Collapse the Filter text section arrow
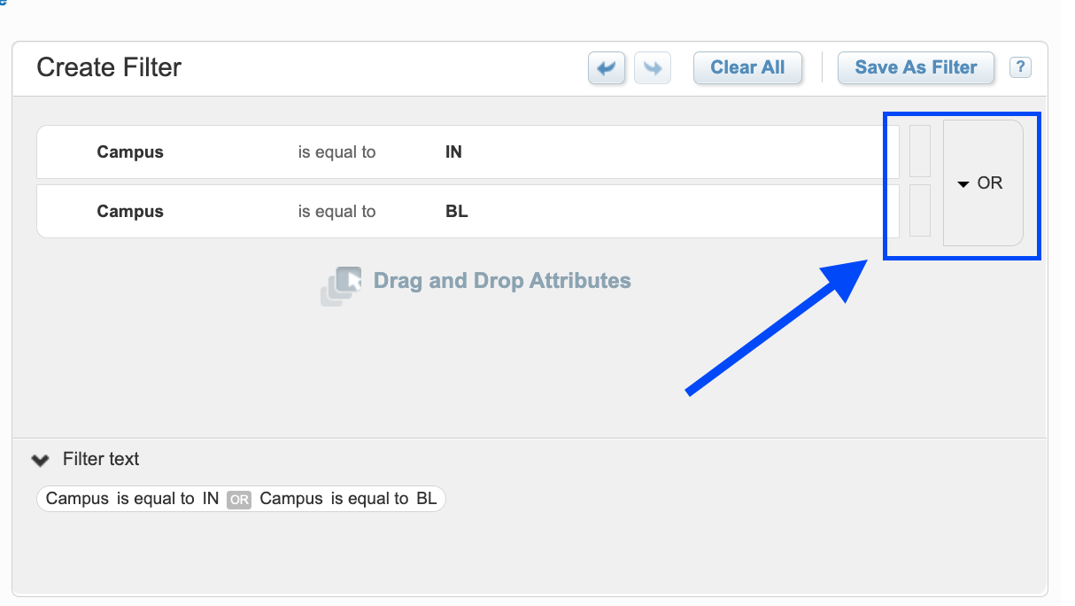 pos(41,460)
